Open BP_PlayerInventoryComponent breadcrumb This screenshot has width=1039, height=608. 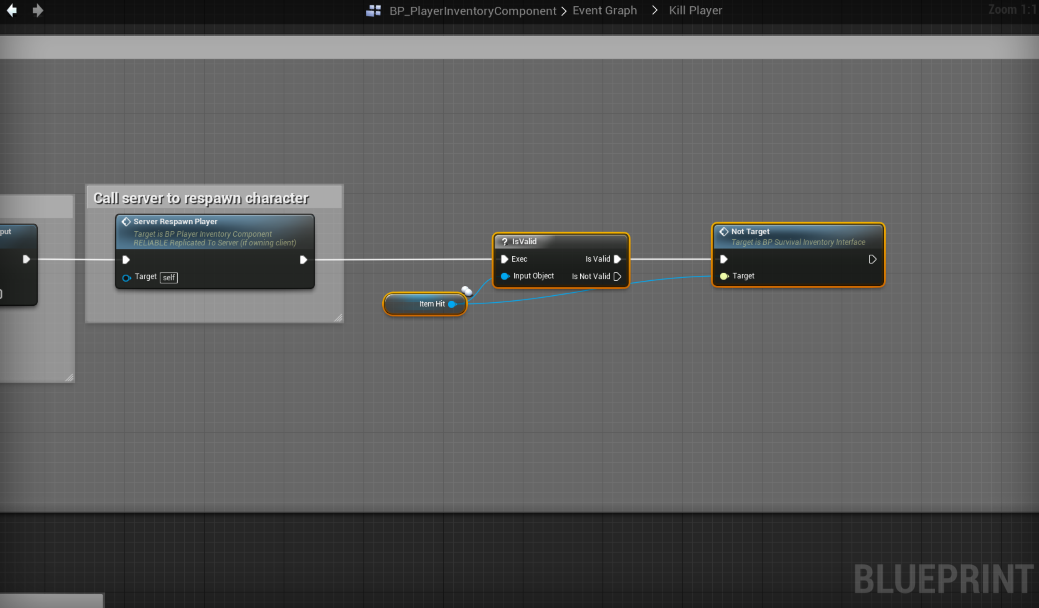(x=472, y=11)
